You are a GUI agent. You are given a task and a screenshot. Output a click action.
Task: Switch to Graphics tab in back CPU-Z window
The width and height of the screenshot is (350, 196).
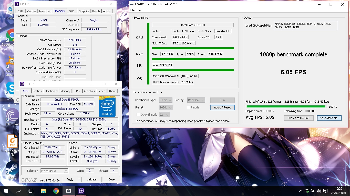84,11
